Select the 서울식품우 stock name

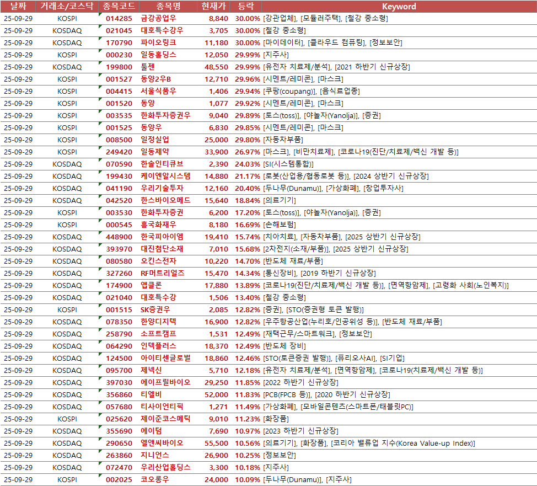[x=158, y=91]
